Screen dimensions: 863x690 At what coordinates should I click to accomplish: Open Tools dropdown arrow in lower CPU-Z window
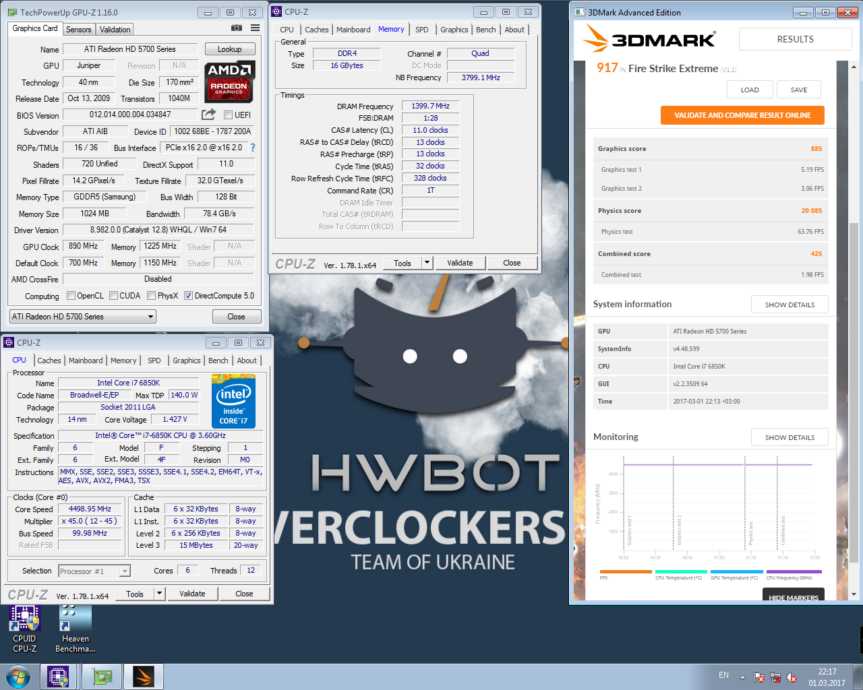[159, 594]
